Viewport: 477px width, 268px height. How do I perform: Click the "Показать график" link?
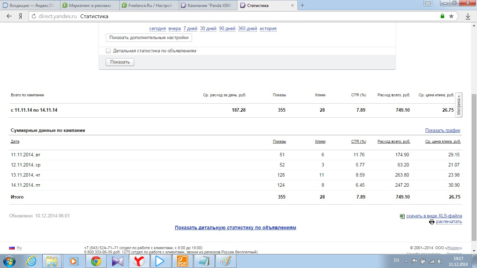tap(443, 130)
